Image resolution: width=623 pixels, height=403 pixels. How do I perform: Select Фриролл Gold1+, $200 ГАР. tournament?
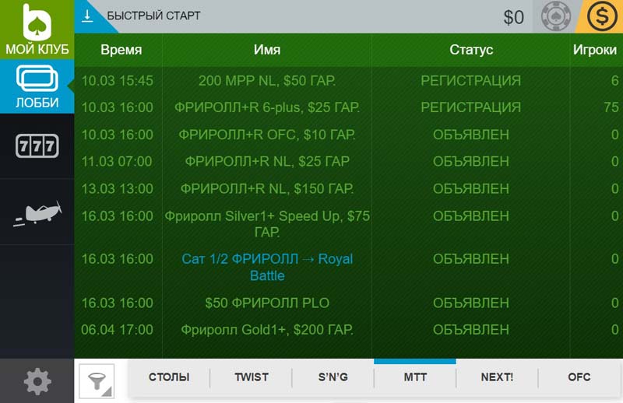tap(267, 330)
